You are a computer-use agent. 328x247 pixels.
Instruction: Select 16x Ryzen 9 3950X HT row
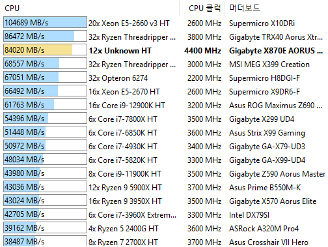click(x=125, y=201)
